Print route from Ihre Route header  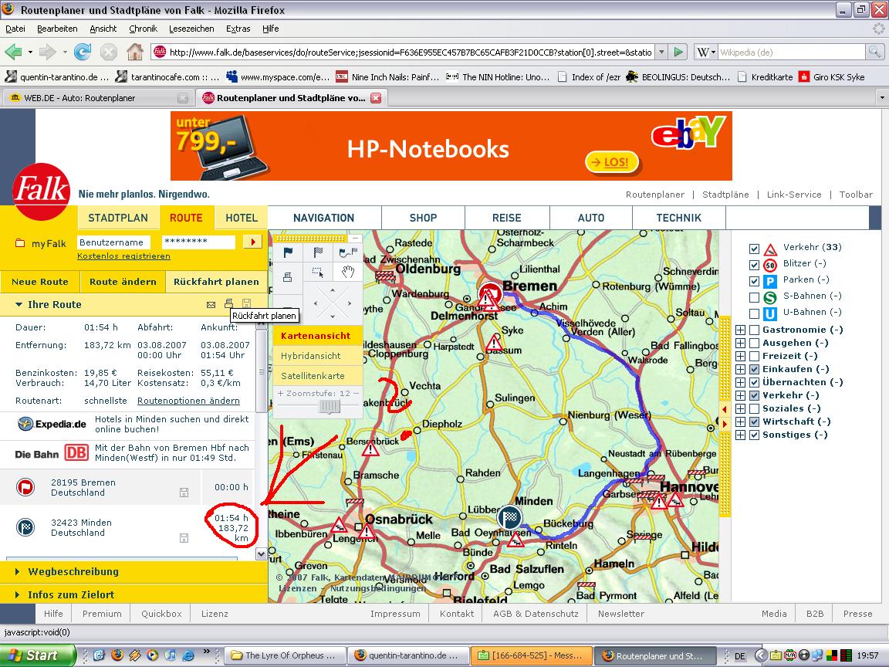click(x=228, y=304)
